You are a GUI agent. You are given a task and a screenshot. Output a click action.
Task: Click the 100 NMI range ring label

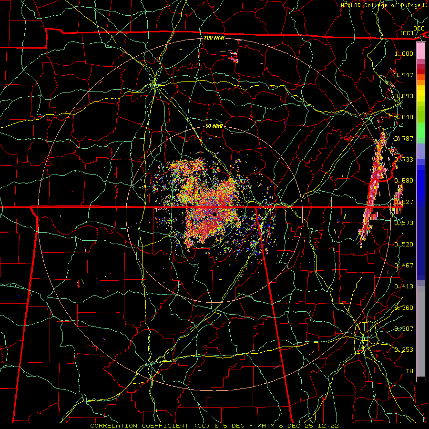point(214,38)
